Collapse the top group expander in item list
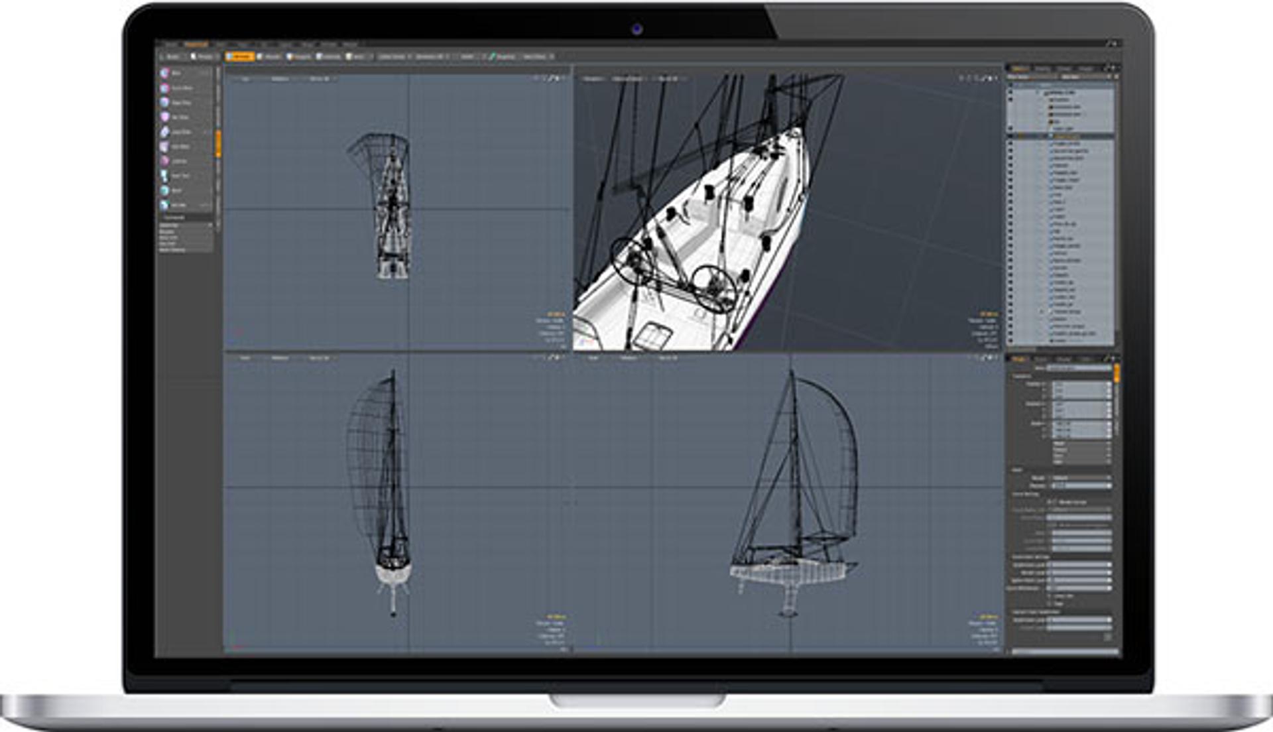The width and height of the screenshot is (1273, 732). click(1039, 93)
